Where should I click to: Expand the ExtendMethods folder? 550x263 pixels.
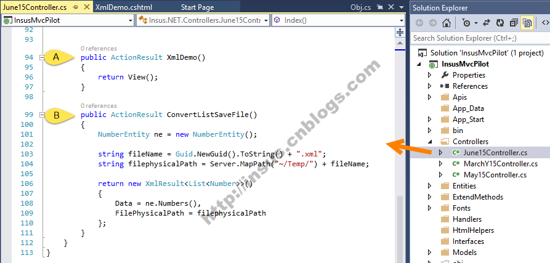pyautogui.click(x=430, y=197)
